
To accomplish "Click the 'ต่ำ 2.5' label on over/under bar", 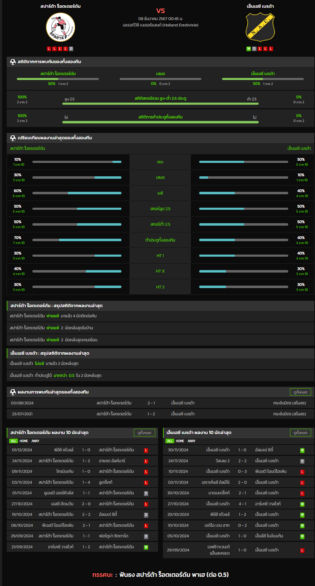I will tap(252, 99).
